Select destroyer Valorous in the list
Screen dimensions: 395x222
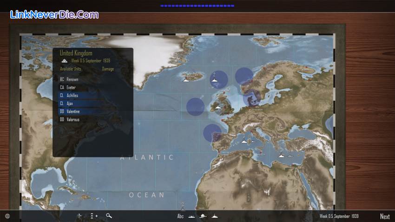coord(72,119)
